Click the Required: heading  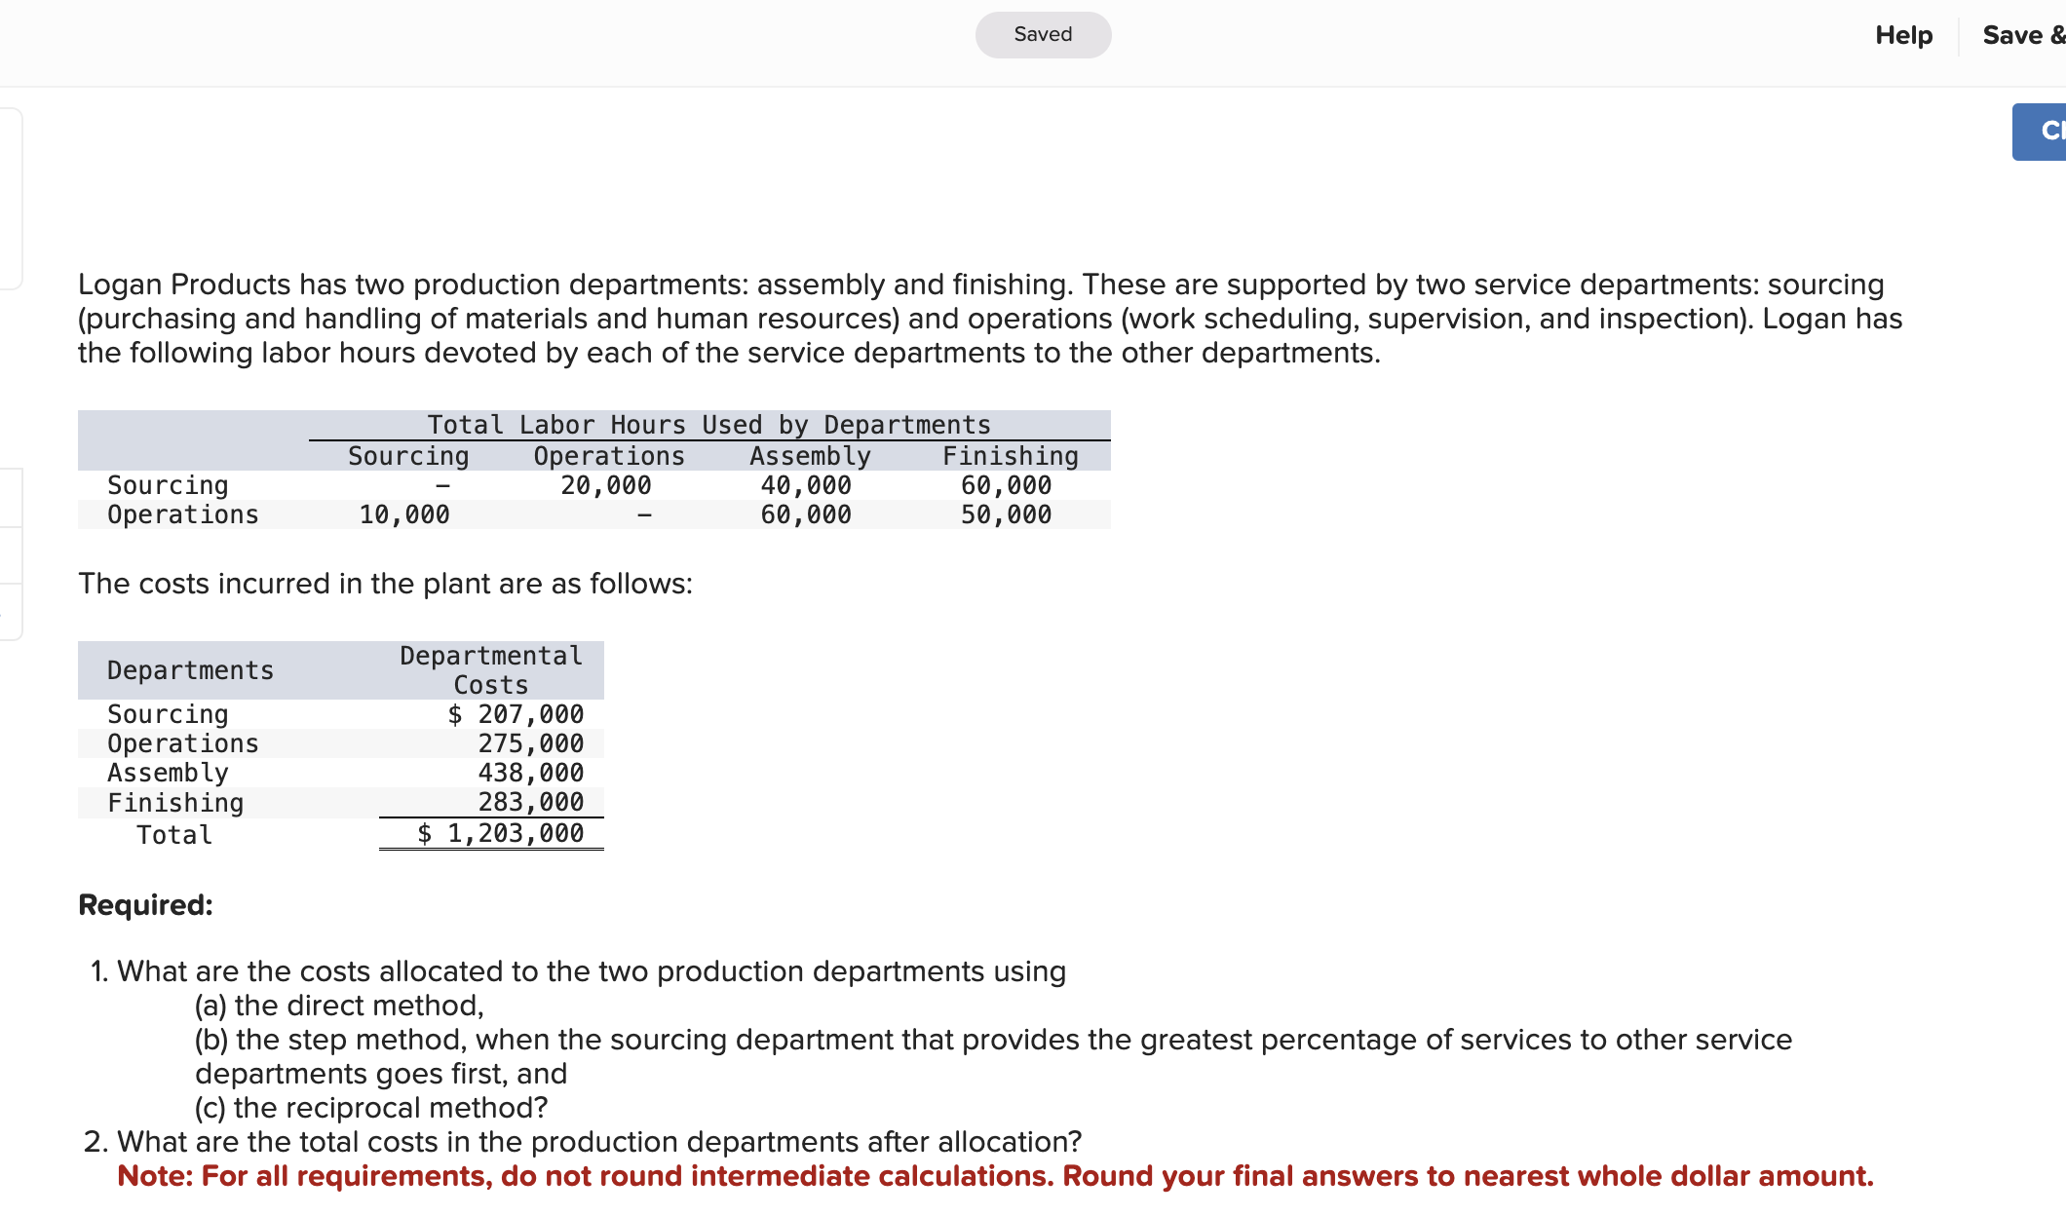145,905
